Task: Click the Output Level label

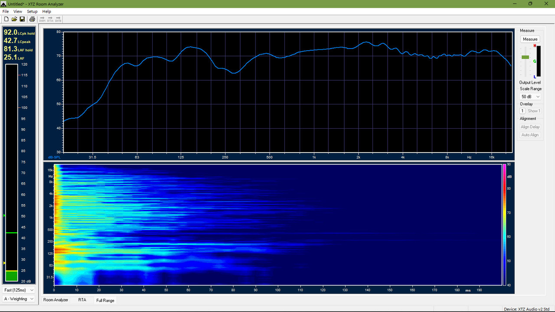Action: click(x=530, y=82)
